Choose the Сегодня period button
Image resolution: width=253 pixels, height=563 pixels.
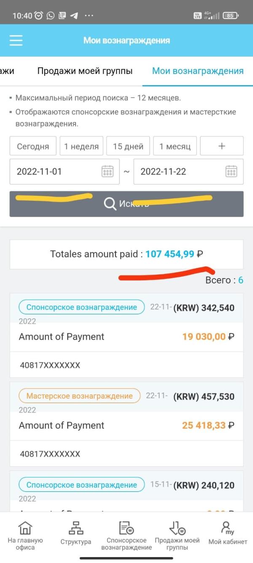point(33,146)
